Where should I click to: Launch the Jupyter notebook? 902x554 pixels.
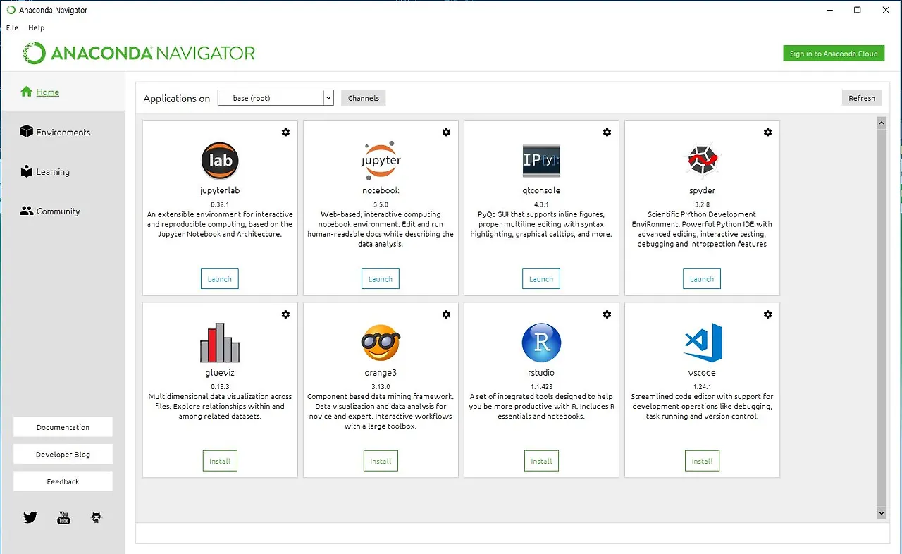pyautogui.click(x=381, y=279)
